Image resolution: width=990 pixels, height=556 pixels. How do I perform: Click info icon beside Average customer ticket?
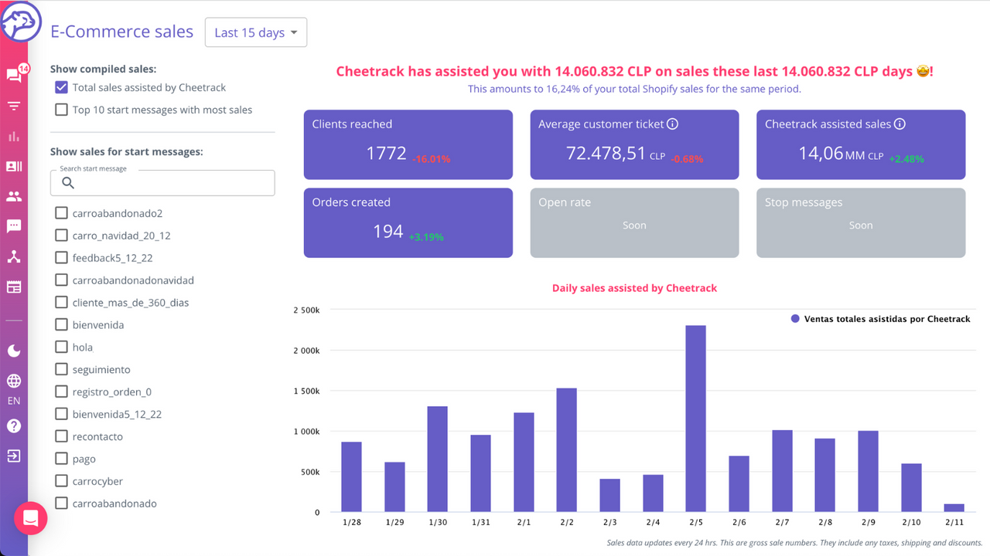pos(672,124)
